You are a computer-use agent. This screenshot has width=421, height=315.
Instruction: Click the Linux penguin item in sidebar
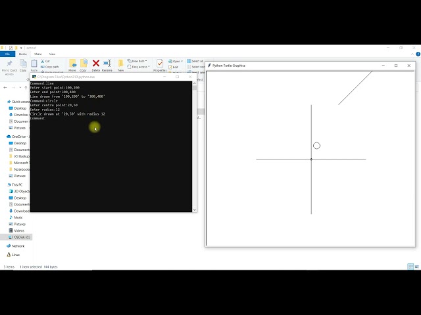[13, 255]
